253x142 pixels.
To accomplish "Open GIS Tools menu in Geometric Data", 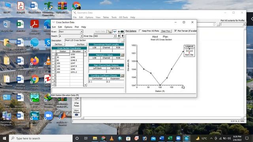I will 123,17.
